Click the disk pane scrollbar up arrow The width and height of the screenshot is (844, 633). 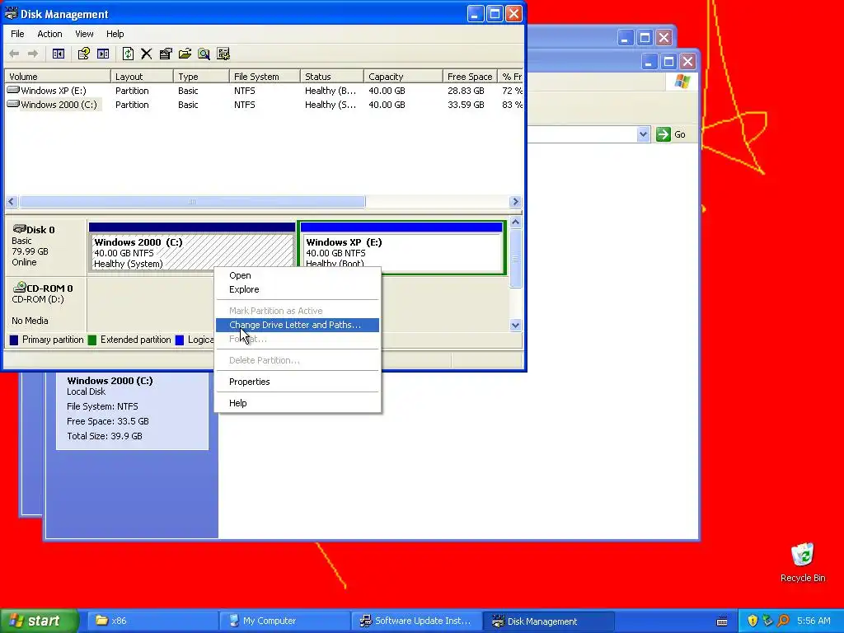[x=515, y=223]
